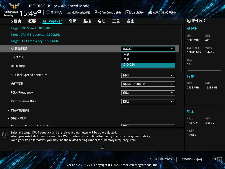Switch to the 启动 tab
Screen dimensions: 225x169
(x=101, y=21)
